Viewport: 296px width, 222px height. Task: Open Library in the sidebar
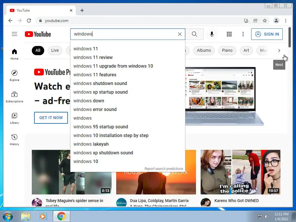coord(14,118)
